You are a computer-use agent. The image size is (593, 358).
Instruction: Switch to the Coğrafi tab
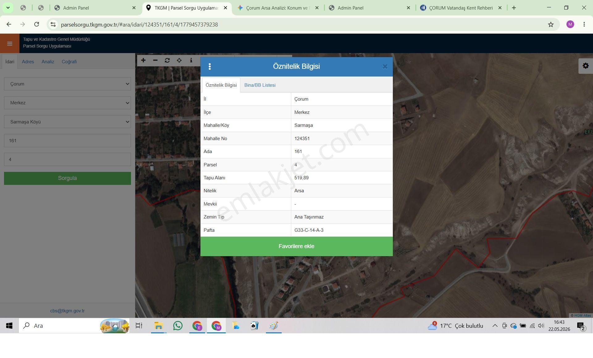pyautogui.click(x=69, y=62)
